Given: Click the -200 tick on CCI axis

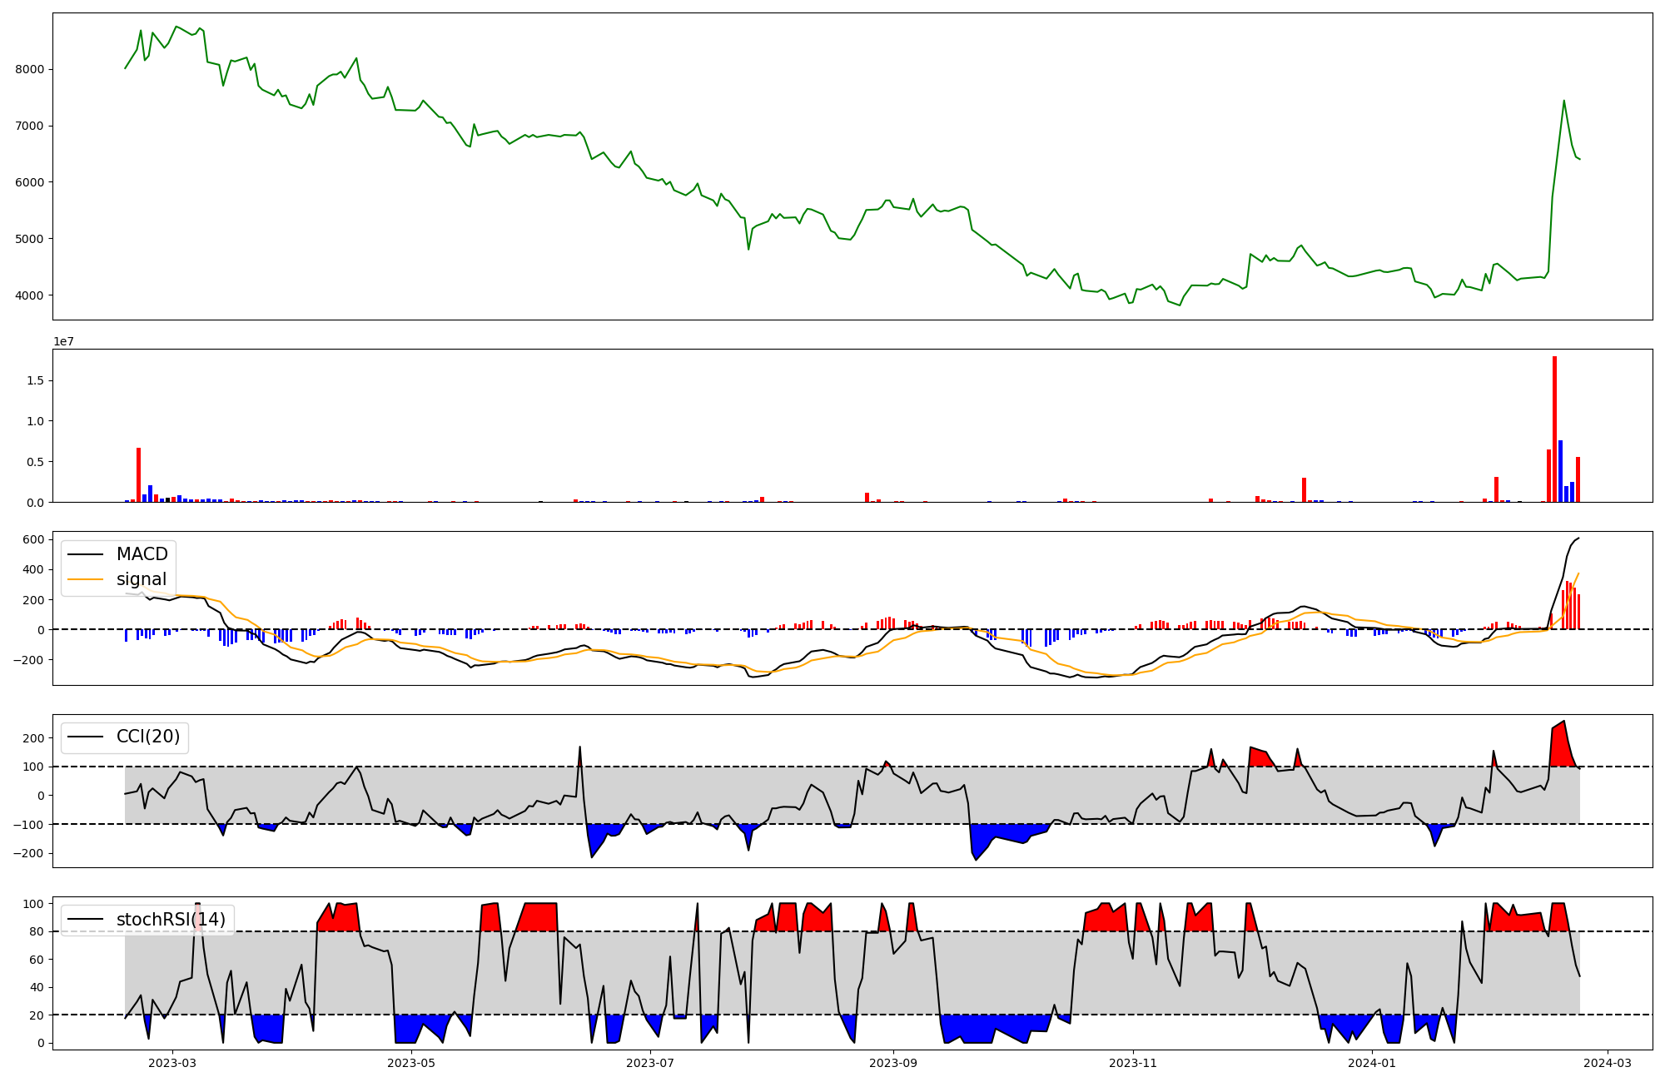Looking at the screenshot, I should tap(29, 853).
